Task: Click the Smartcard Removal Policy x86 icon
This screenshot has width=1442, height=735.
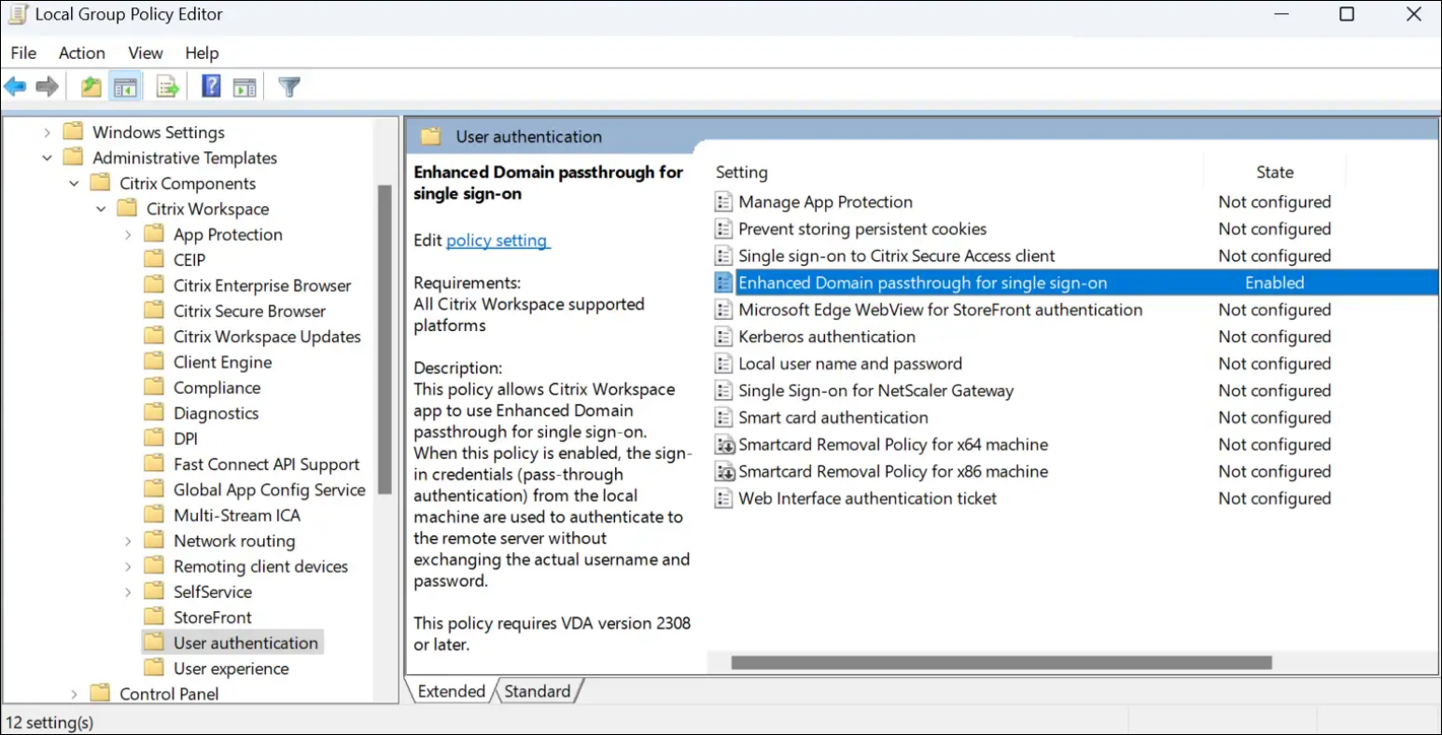Action: [724, 472]
